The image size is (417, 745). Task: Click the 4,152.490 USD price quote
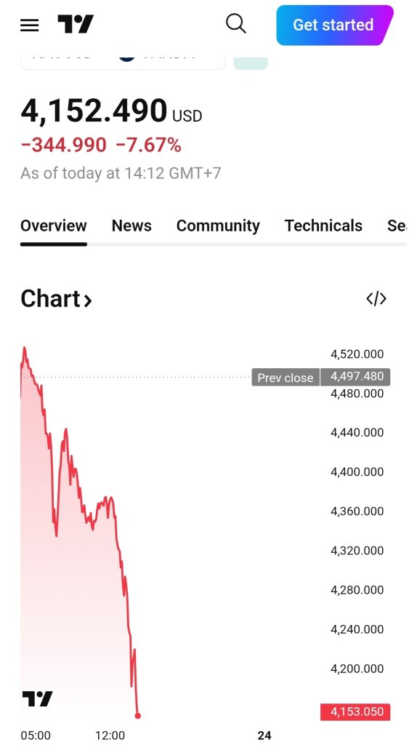pos(111,111)
